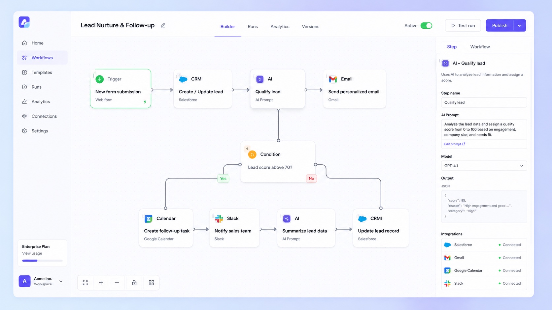Open the Edit prompt link
552x310 pixels.
tap(455, 144)
